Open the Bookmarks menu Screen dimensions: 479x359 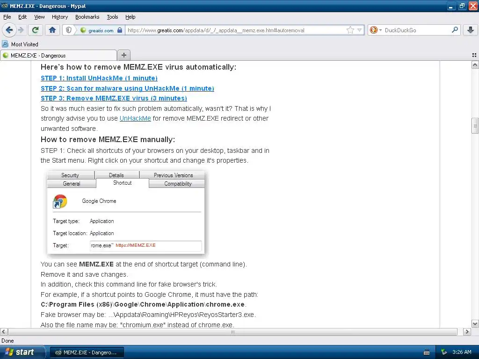[x=87, y=17]
